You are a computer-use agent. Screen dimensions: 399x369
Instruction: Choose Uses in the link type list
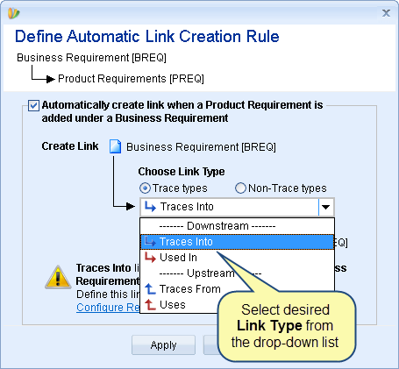pos(173,305)
